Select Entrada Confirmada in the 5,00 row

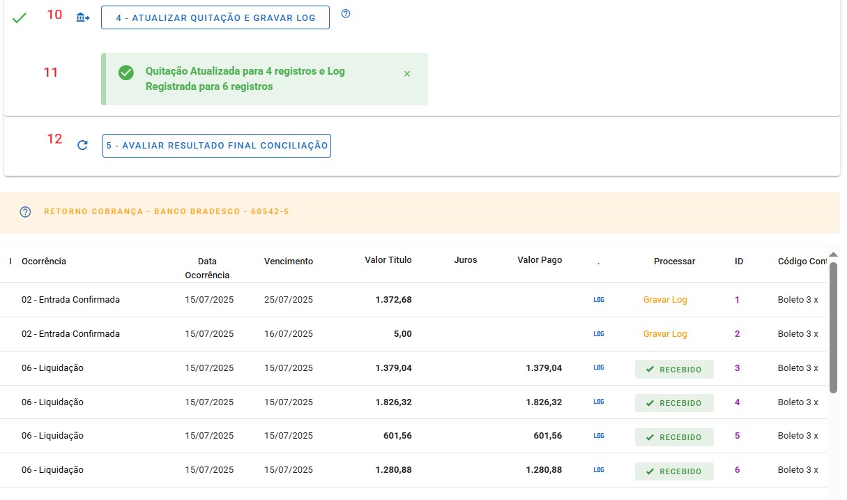tap(70, 334)
